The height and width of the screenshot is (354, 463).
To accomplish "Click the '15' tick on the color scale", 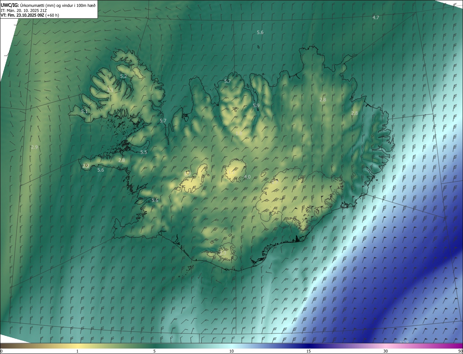I will pyautogui.click(x=309, y=351).
